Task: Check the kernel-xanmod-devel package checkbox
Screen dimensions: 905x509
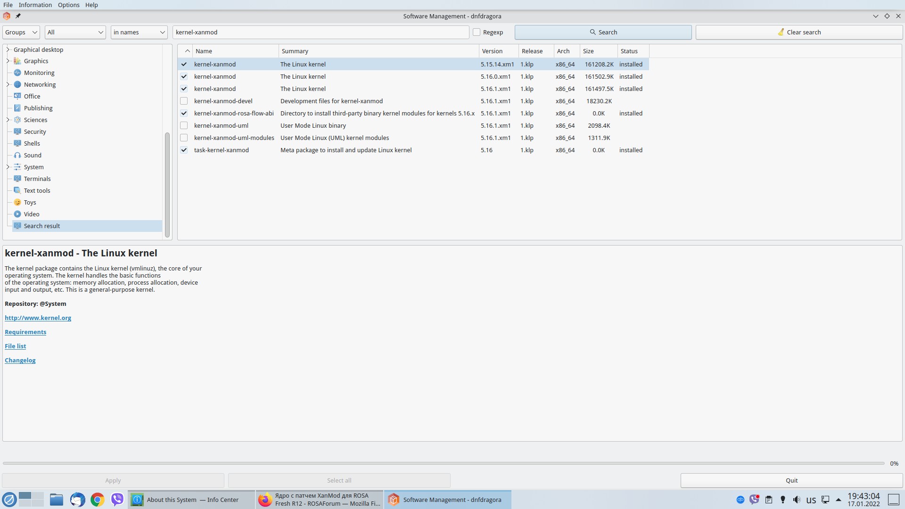Action: pyautogui.click(x=184, y=101)
